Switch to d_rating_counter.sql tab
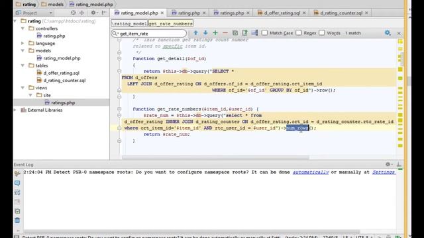This screenshot has height=238, width=424. pyautogui.click(x=341, y=13)
